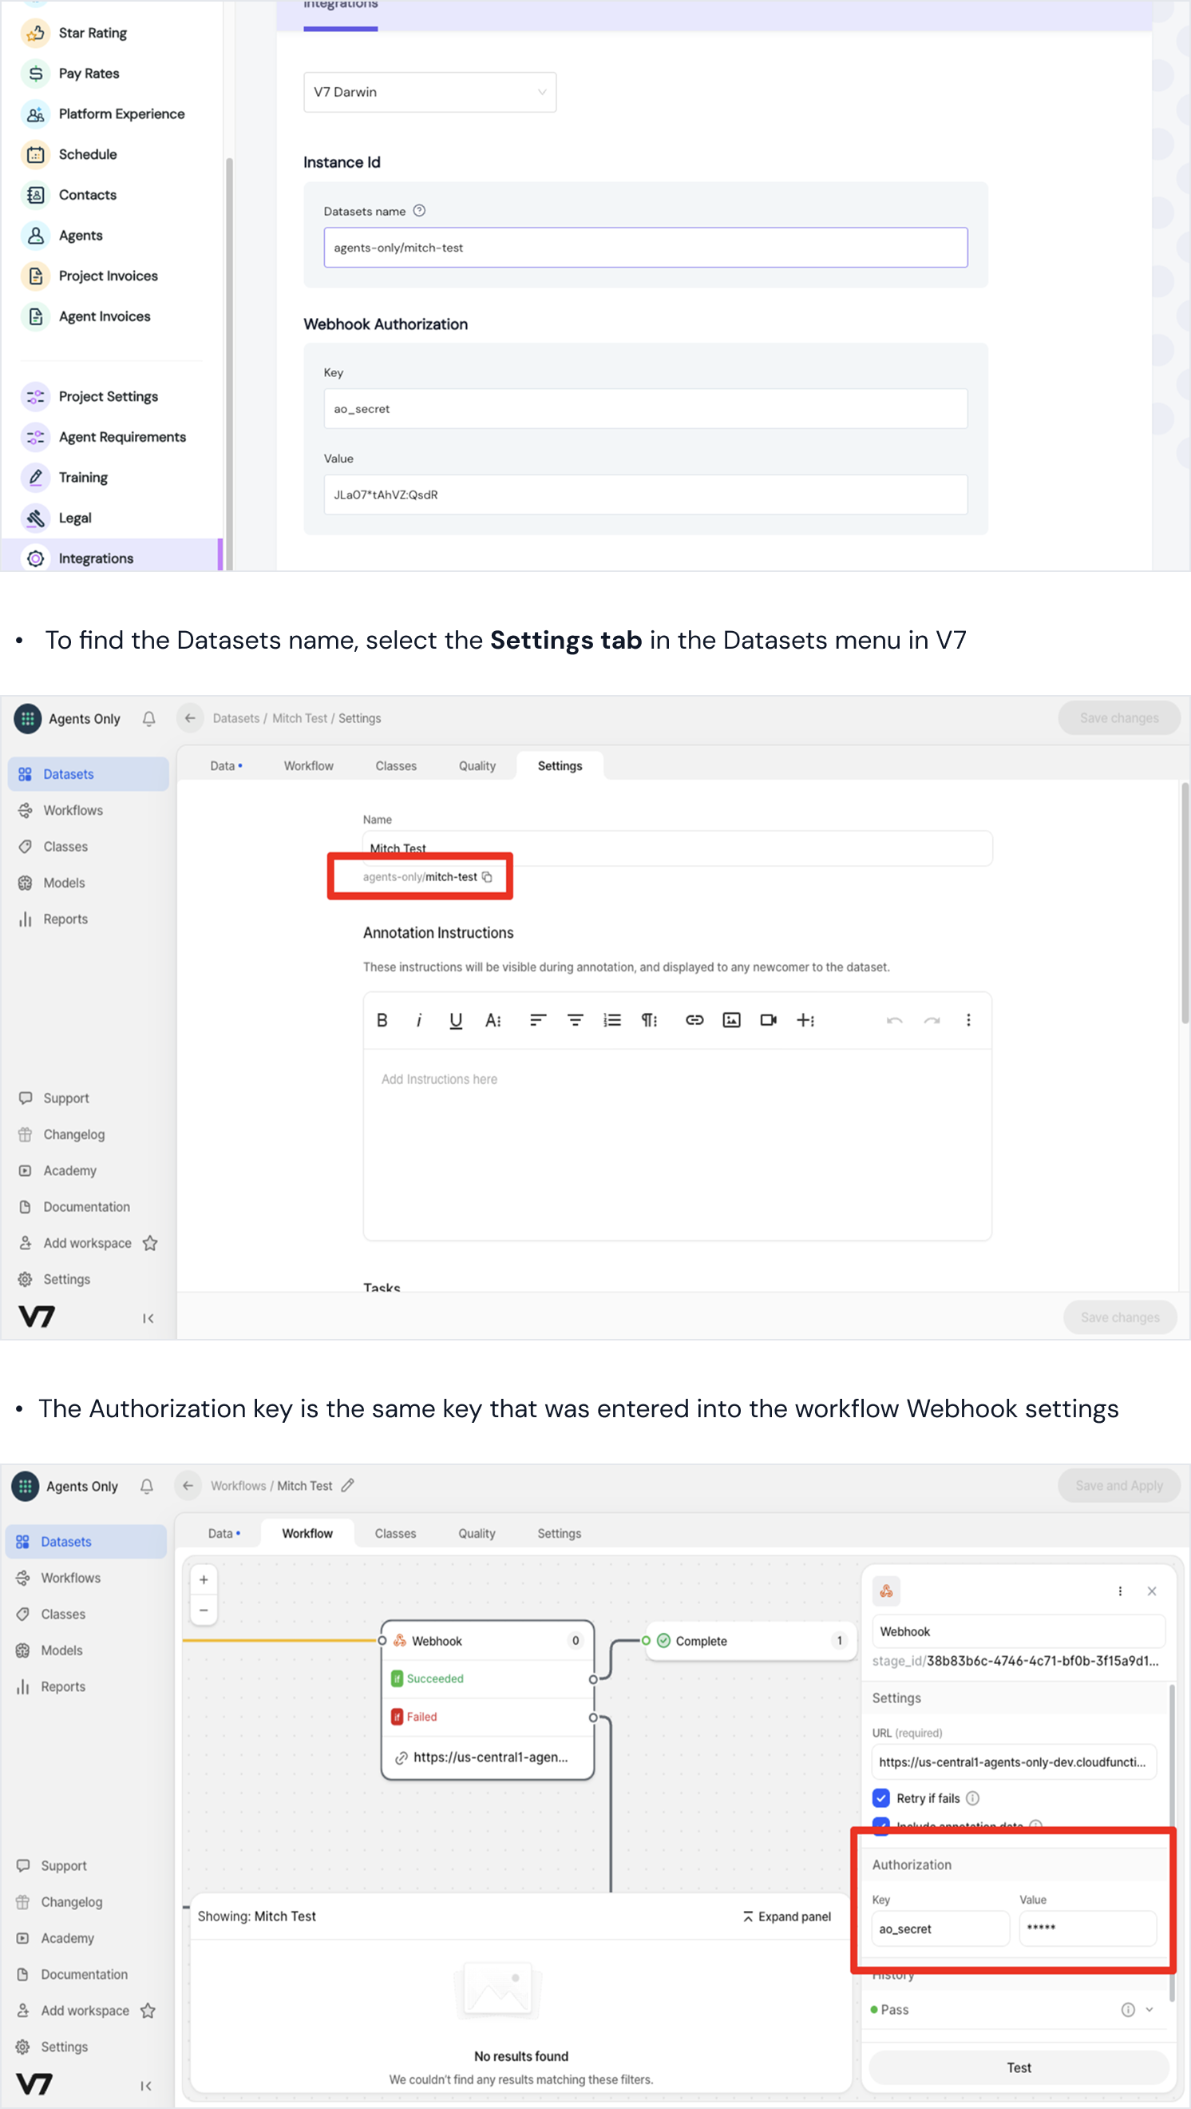The height and width of the screenshot is (2109, 1191).
Task: Click the Webhook panel URL field
Action: click(x=1014, y=1761)
